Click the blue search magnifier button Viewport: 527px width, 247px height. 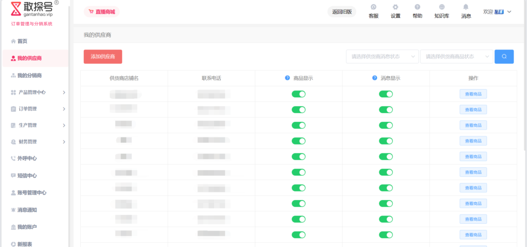point(504,57)
